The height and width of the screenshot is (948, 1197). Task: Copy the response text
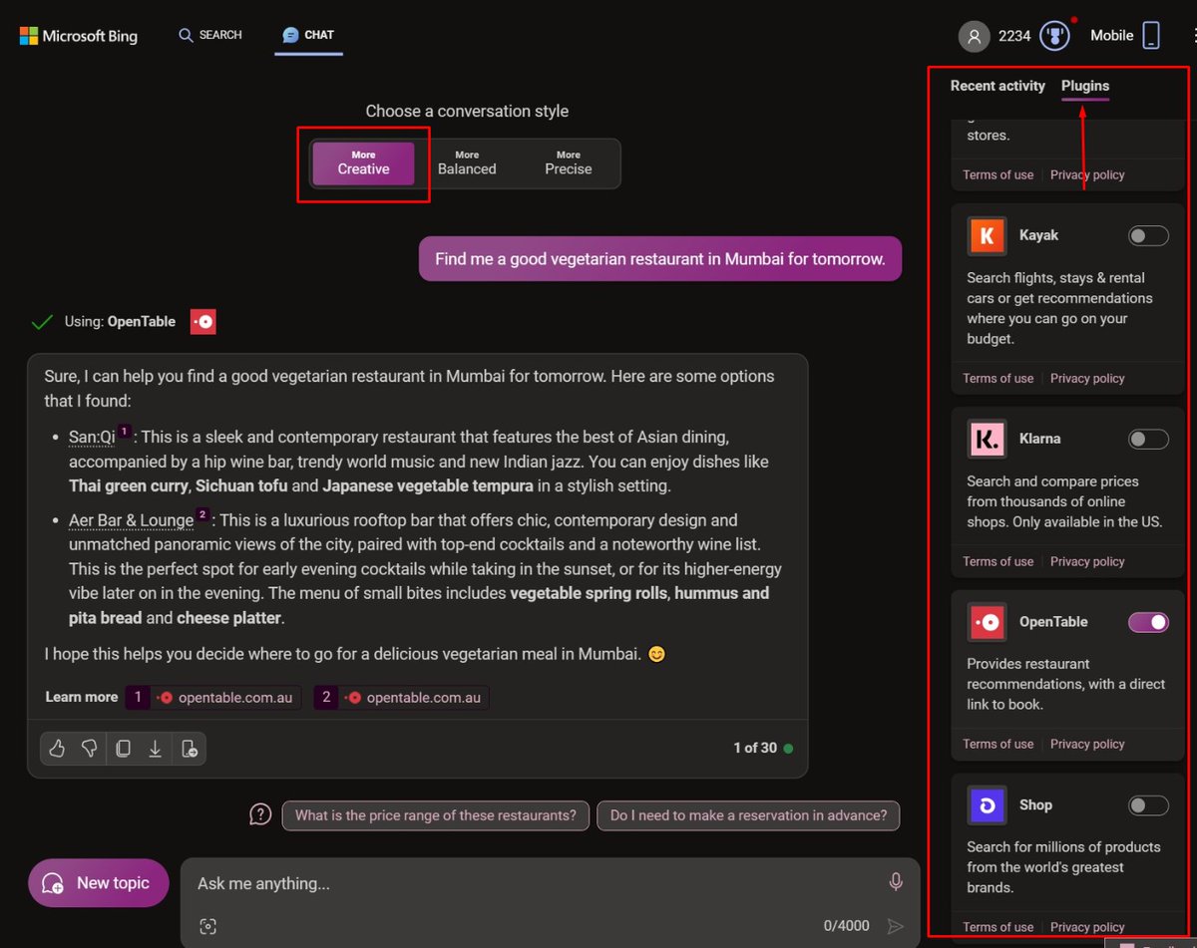pos(123,749)
